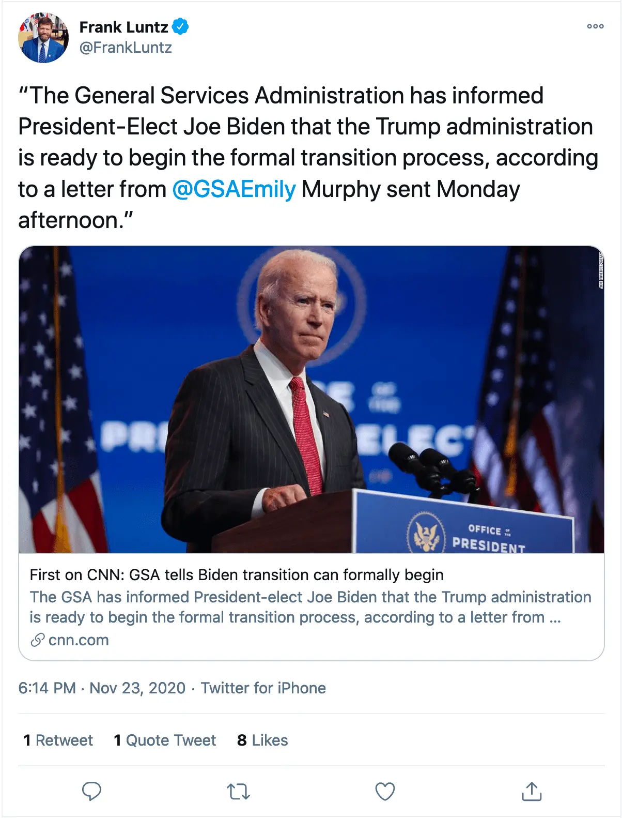Open the cnn.com domain link
The width and height of the screenshot is (622, 818).
click(x=79, y=640)
